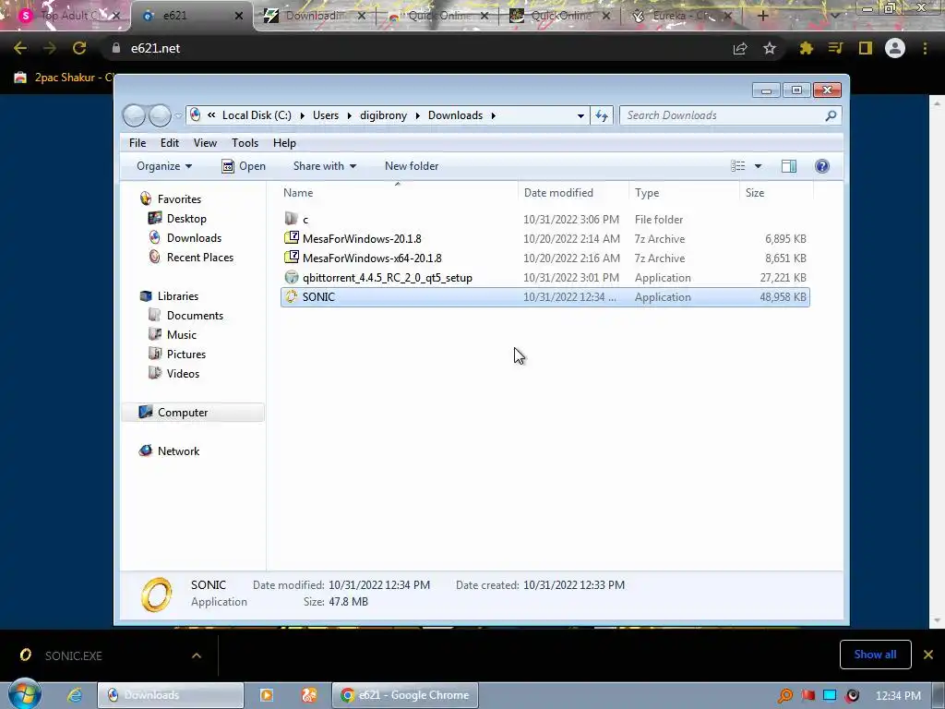Expand the SONIC.EXE download options chevron

coord(197,655)
